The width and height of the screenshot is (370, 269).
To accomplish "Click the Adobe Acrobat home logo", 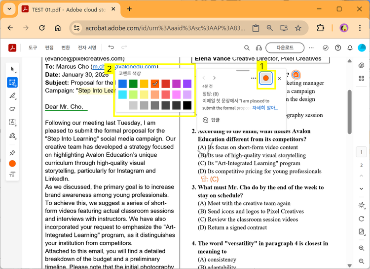I will coord(12,48).
